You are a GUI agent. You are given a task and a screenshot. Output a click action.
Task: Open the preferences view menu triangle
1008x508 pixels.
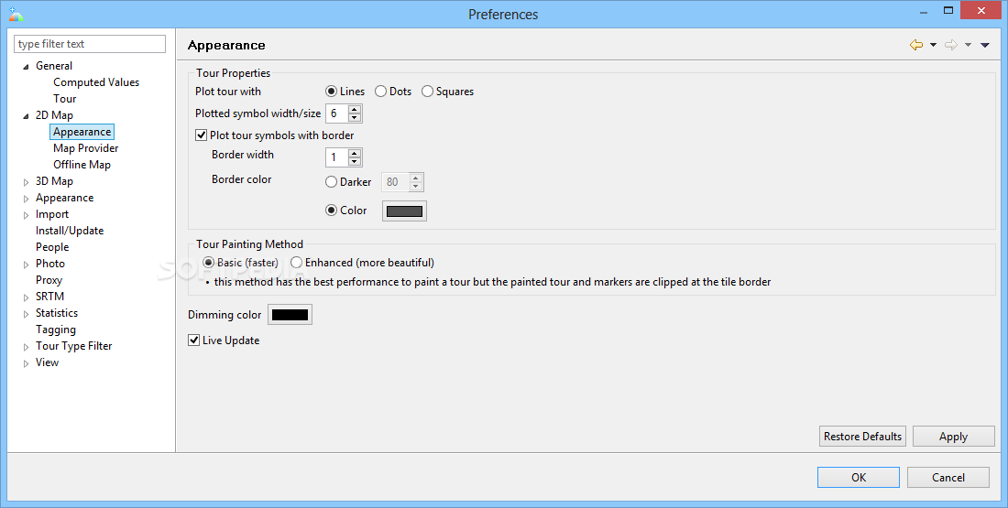(x=985, y=45)
